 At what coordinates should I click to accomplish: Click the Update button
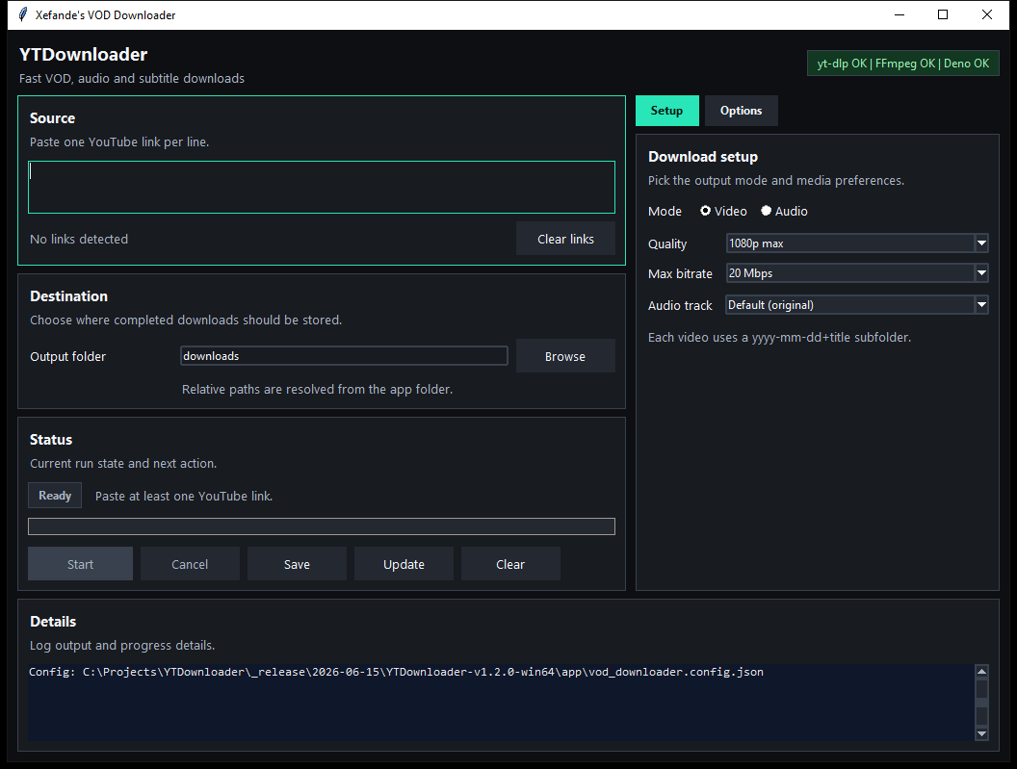pos(404,563)
